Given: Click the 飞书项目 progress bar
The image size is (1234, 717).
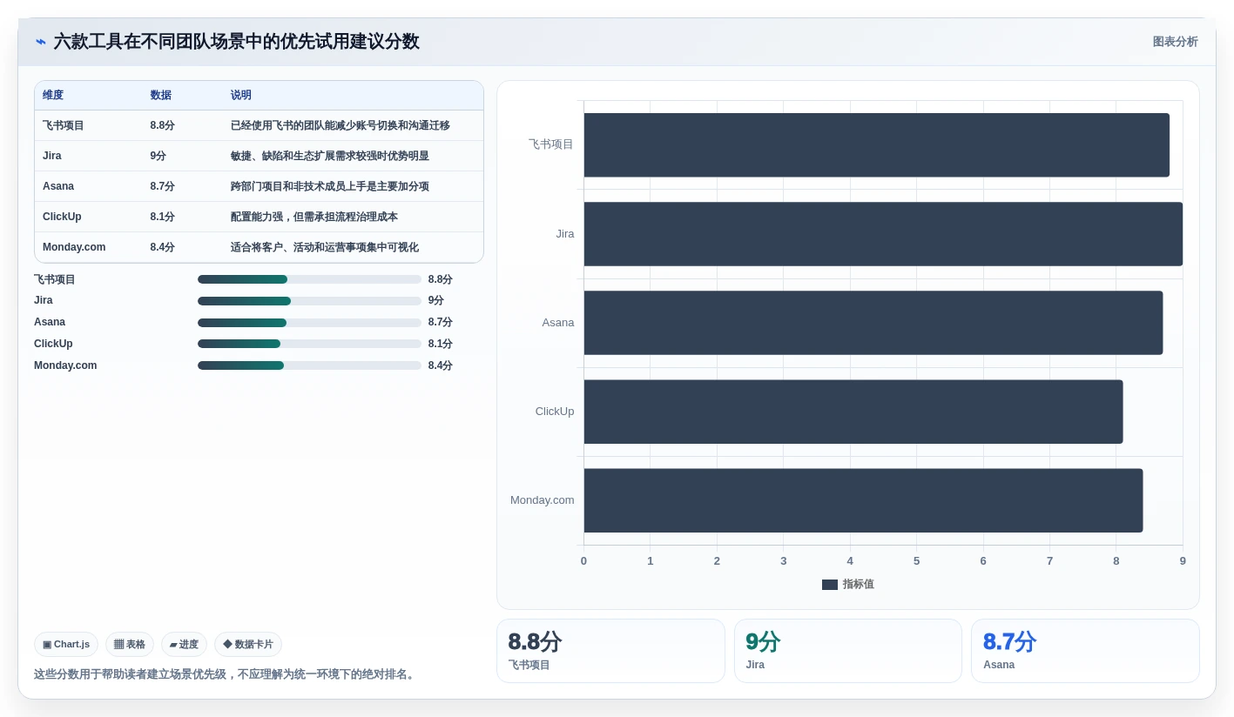Looking at the screenshot, I should click(309, 279).
